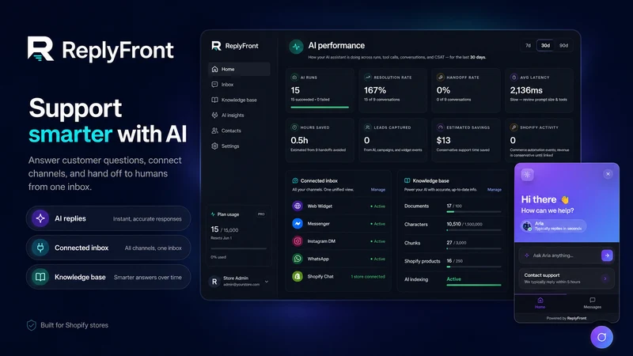The height and width of the screenshot is (356, 633).
Task: Click the Knowledge base feature pill
Action: 108,277
